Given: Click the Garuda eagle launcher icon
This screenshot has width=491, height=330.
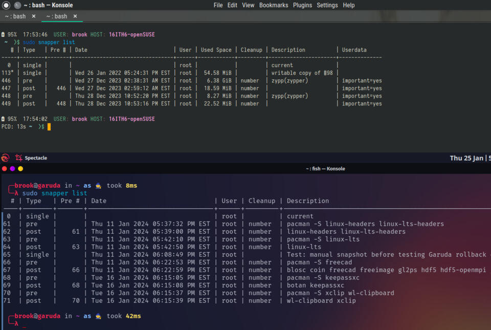Looking at the screenshot, I should (5, 158).
